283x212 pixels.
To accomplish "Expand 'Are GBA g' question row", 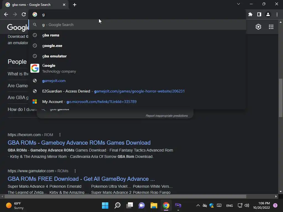I will click(x=18, y=97).
